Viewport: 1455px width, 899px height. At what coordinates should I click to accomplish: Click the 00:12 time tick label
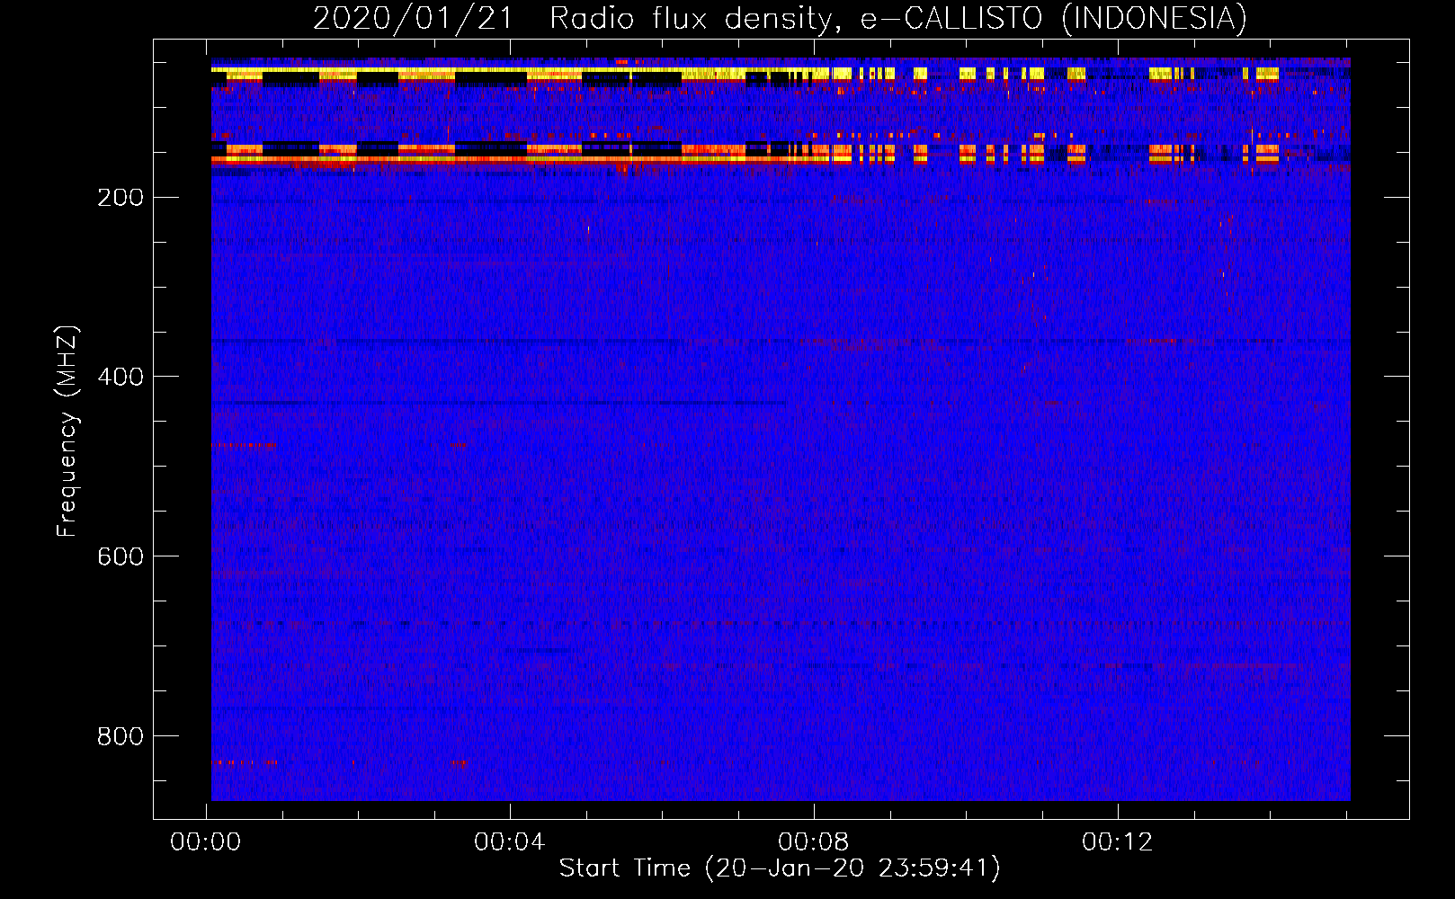1118,842
